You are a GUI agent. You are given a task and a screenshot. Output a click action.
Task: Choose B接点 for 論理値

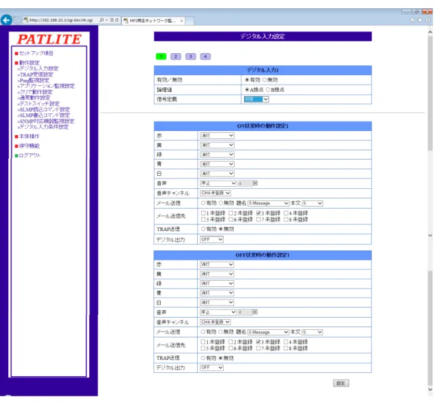[x=268, y=89]
